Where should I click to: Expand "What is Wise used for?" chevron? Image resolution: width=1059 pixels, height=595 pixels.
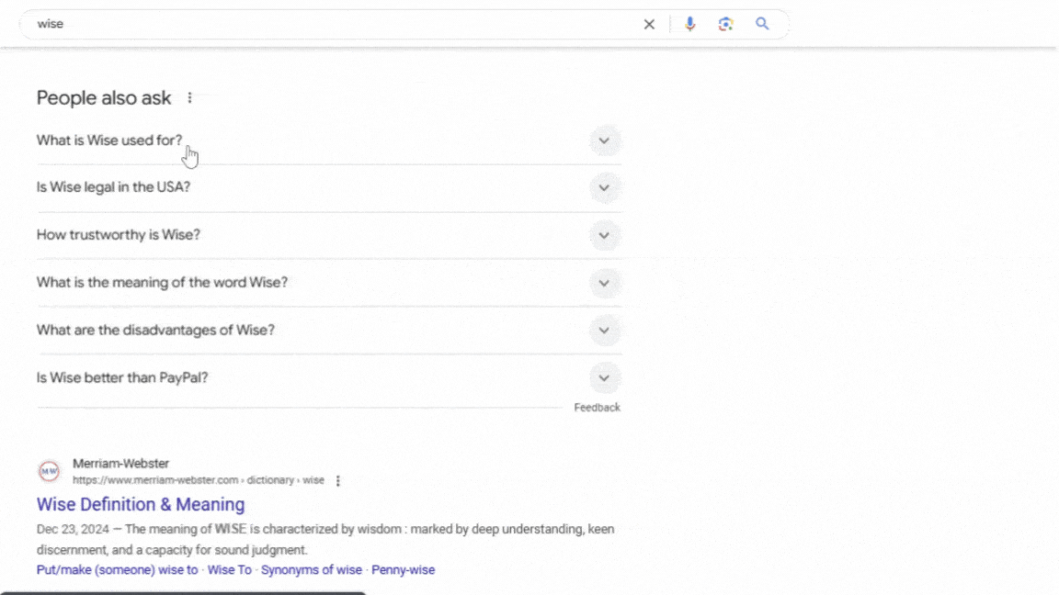coord(604,141)
